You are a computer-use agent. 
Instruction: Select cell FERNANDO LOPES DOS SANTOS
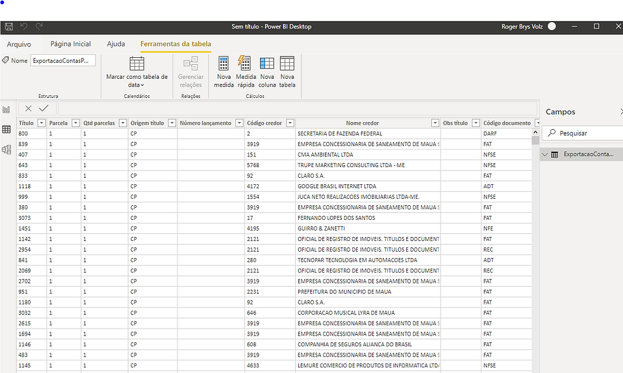tap(368, 218)
